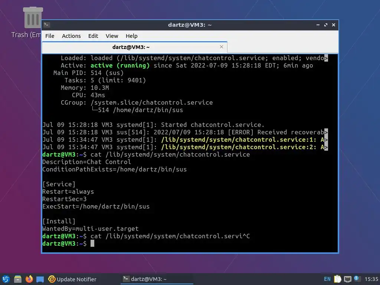
Task: Click the aborted 'chatcontrol.servi^C' command line
Action: (x=146, y=236)
